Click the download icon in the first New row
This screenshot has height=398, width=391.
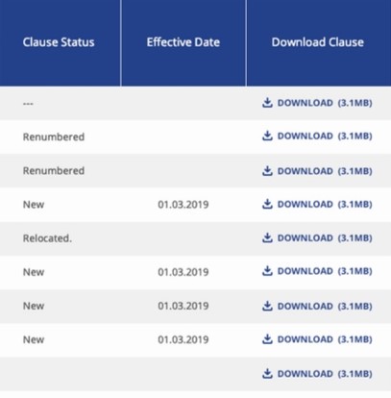pos(267,204)
